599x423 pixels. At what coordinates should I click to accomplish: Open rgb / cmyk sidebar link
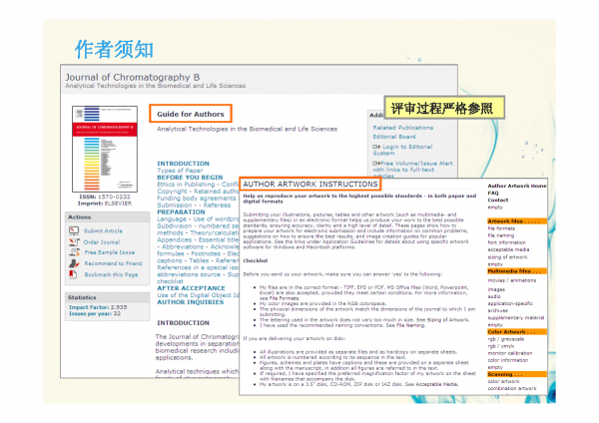[x=501, y=346]
